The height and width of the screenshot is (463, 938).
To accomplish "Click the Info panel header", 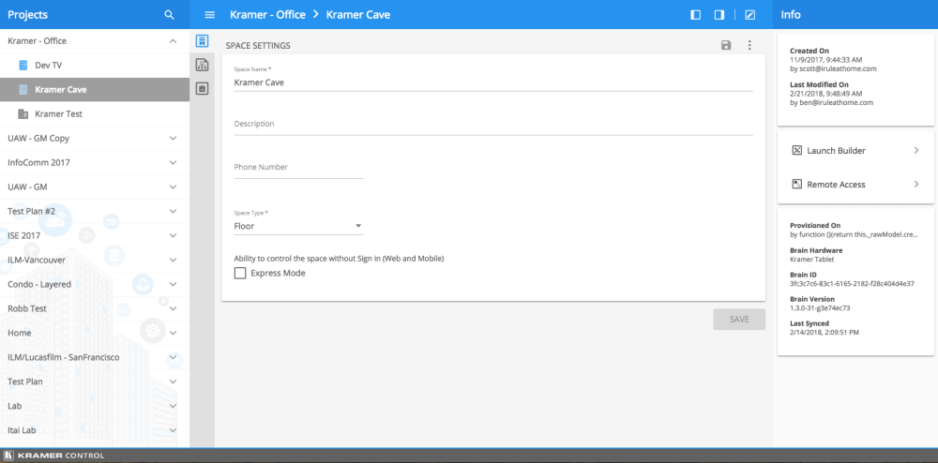I will (x=791, y=15).
